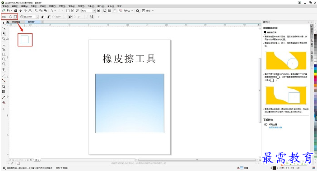Choose the square eraser nib shape
This screenshot has height=172, width=317.
pos(15,17)
